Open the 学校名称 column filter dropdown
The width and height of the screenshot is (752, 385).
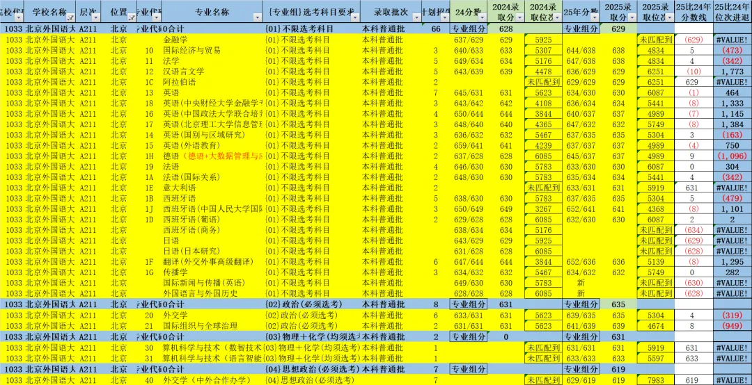tap(70, 17)
